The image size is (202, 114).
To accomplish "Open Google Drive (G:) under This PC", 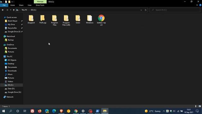I will tap(14, 92).
